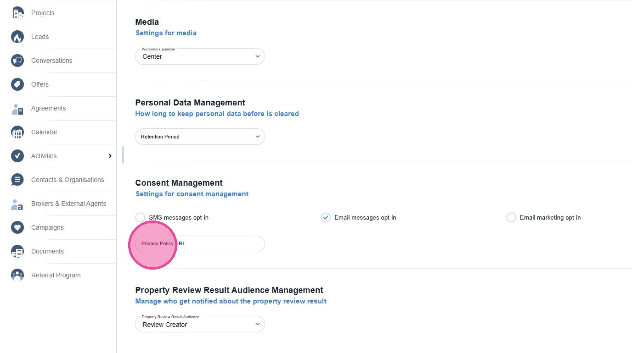Click the Settings for media subtitle
Viewport: 632px width, 353px height.
166,33
